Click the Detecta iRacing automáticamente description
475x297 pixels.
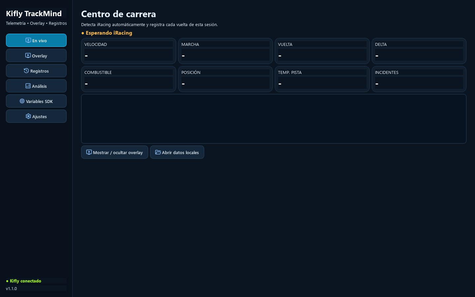[x=149, y=24]
